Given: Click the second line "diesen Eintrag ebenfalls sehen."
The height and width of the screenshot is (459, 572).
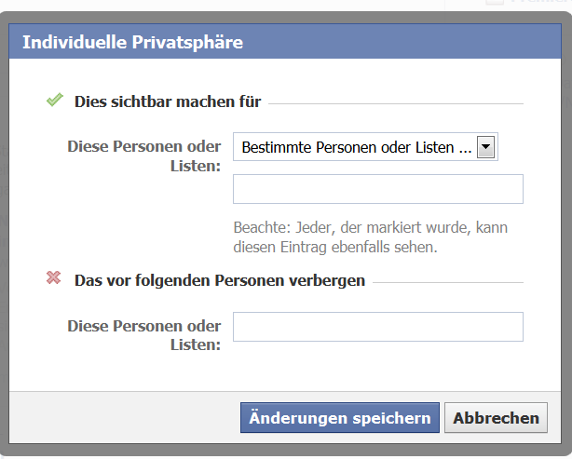Looking at the screenshot, I should (x=334, y=248).
